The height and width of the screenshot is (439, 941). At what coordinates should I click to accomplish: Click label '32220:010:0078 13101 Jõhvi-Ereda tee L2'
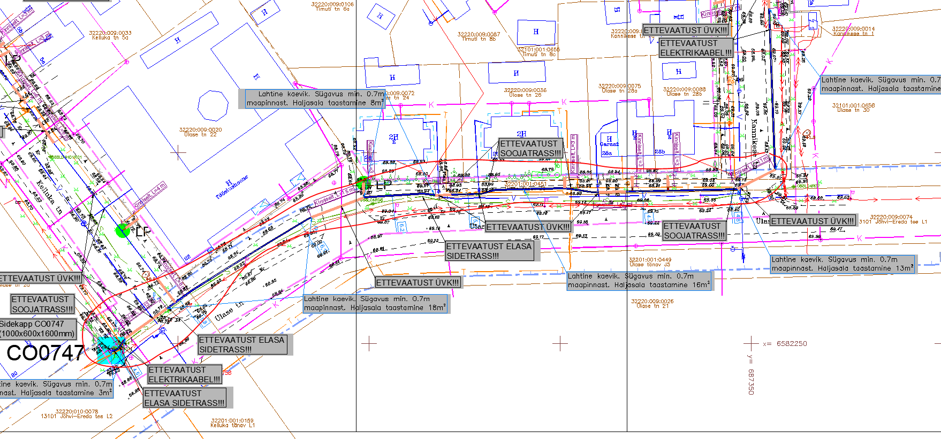pyautogui.click(x=77, y=414)
